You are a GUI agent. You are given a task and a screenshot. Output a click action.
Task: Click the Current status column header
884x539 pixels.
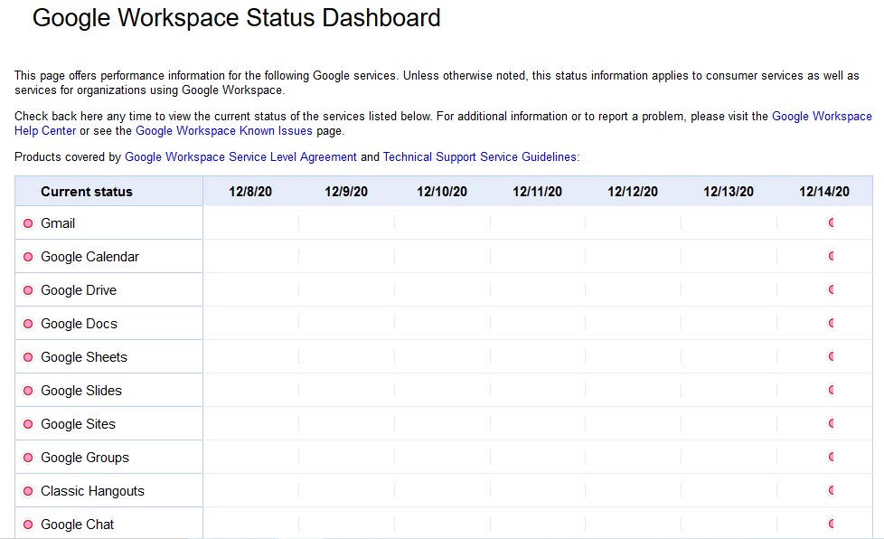pyautogui.click(x=86, y=192)
